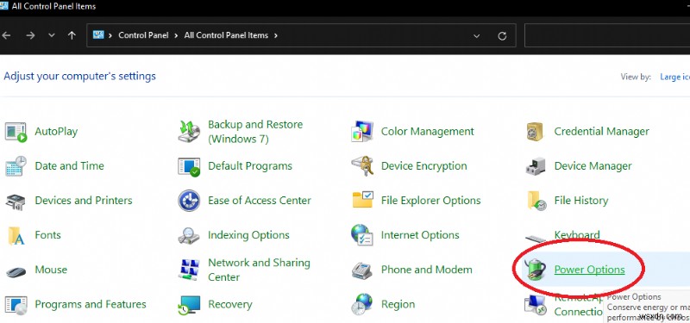Screen dimensions: 690x323
Task: Select Control Panel in the breadcrumb
Action: point(143,35)
